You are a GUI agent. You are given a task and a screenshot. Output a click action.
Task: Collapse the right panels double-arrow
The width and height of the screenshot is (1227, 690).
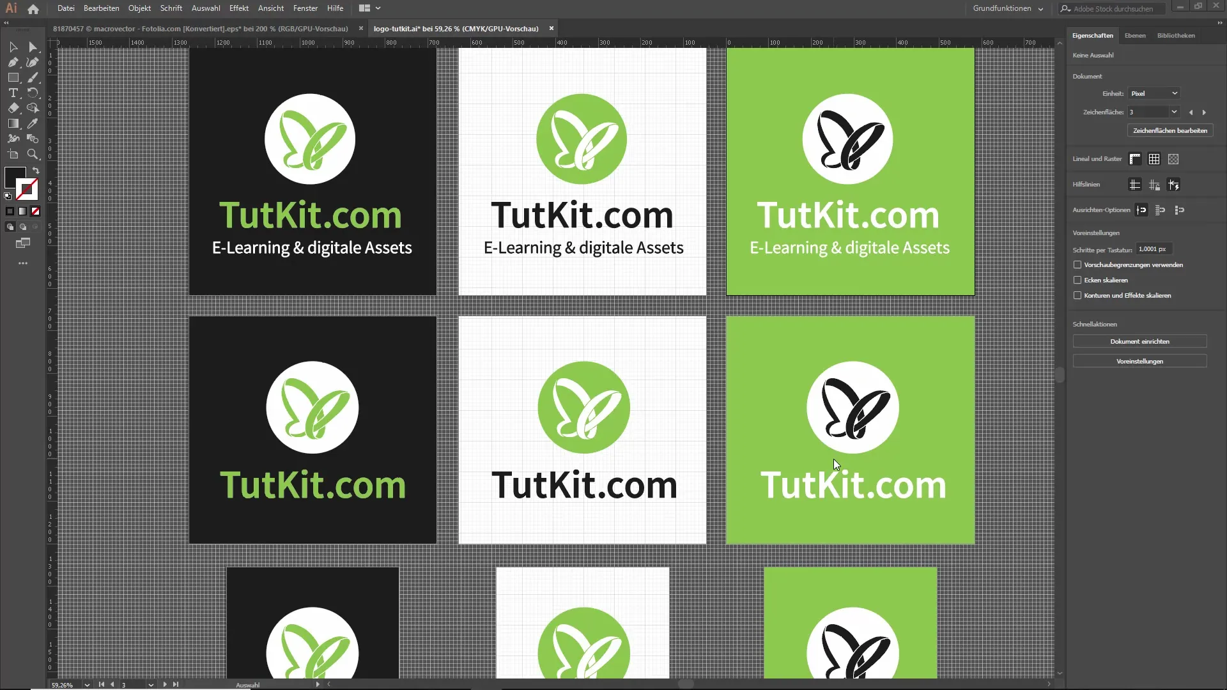[x=1219, y=22]
